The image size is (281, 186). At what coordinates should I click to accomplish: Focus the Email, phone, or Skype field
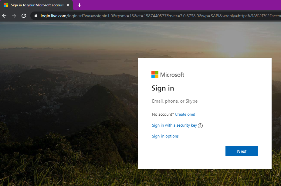tap(205, 101)
